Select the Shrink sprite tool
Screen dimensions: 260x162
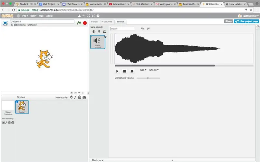coord(93,16)
